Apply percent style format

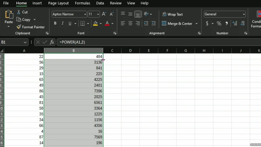tap(219, 23)
